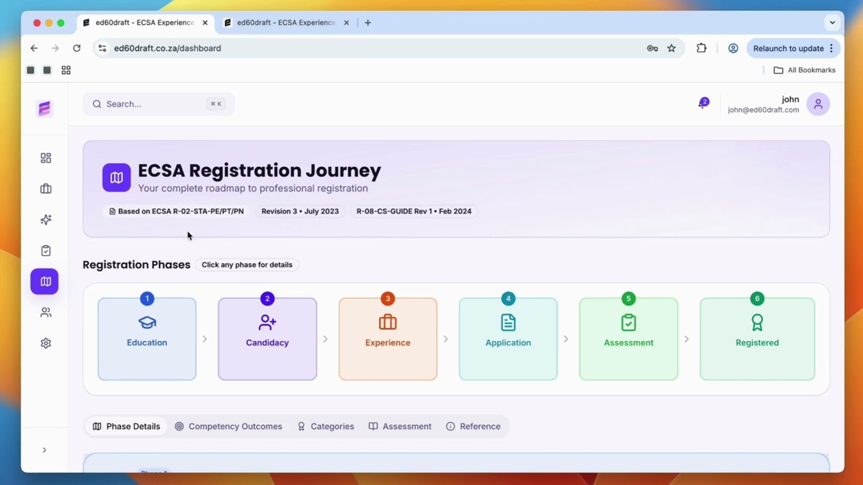Open the All Bookmarks folder
Image resolution: width=863 pixels, height=485 pixels.
tap(804, 70)
